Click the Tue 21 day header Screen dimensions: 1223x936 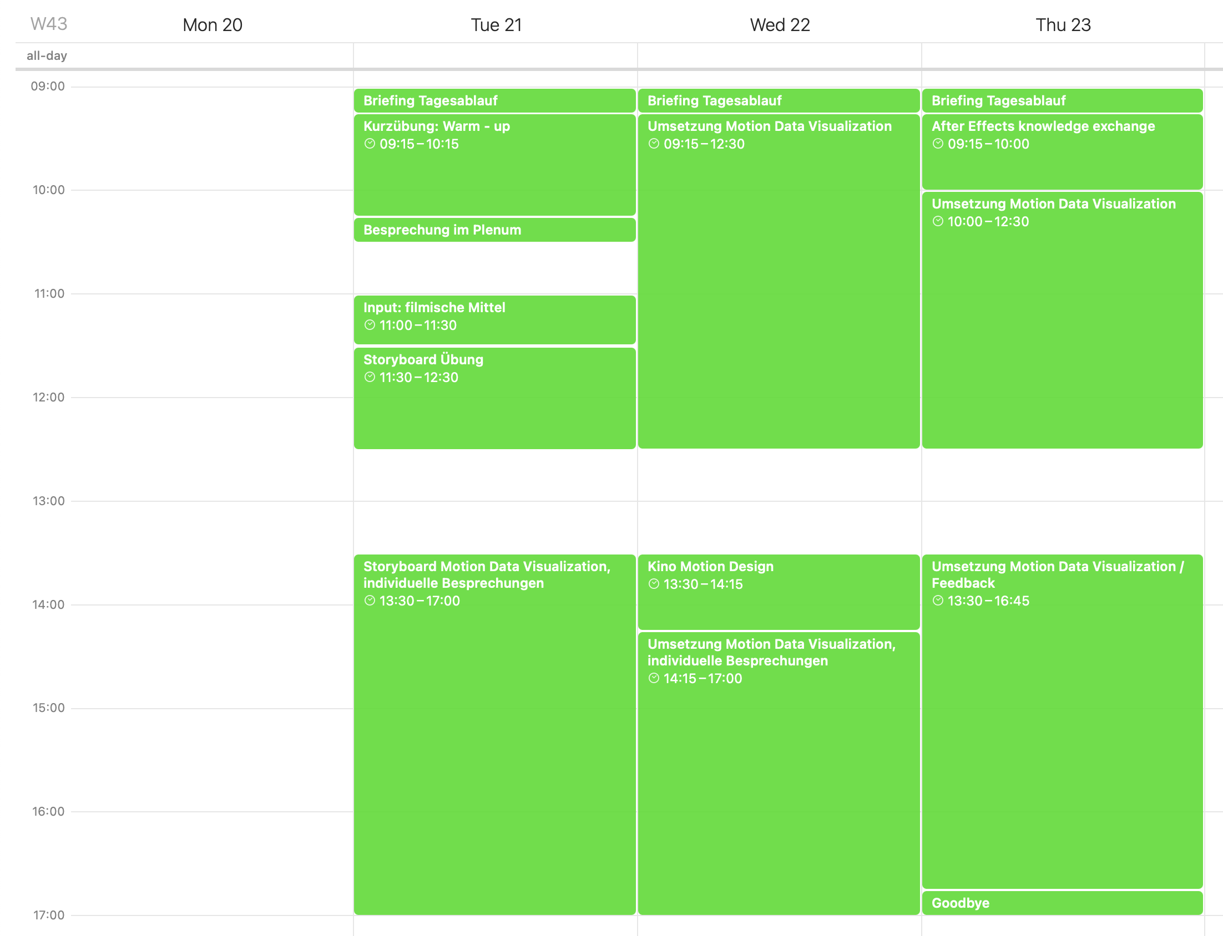pyautogui.click(x=496, y=25)
